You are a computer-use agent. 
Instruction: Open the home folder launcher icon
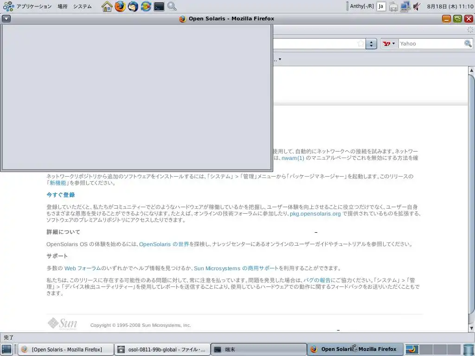(107, 6)
